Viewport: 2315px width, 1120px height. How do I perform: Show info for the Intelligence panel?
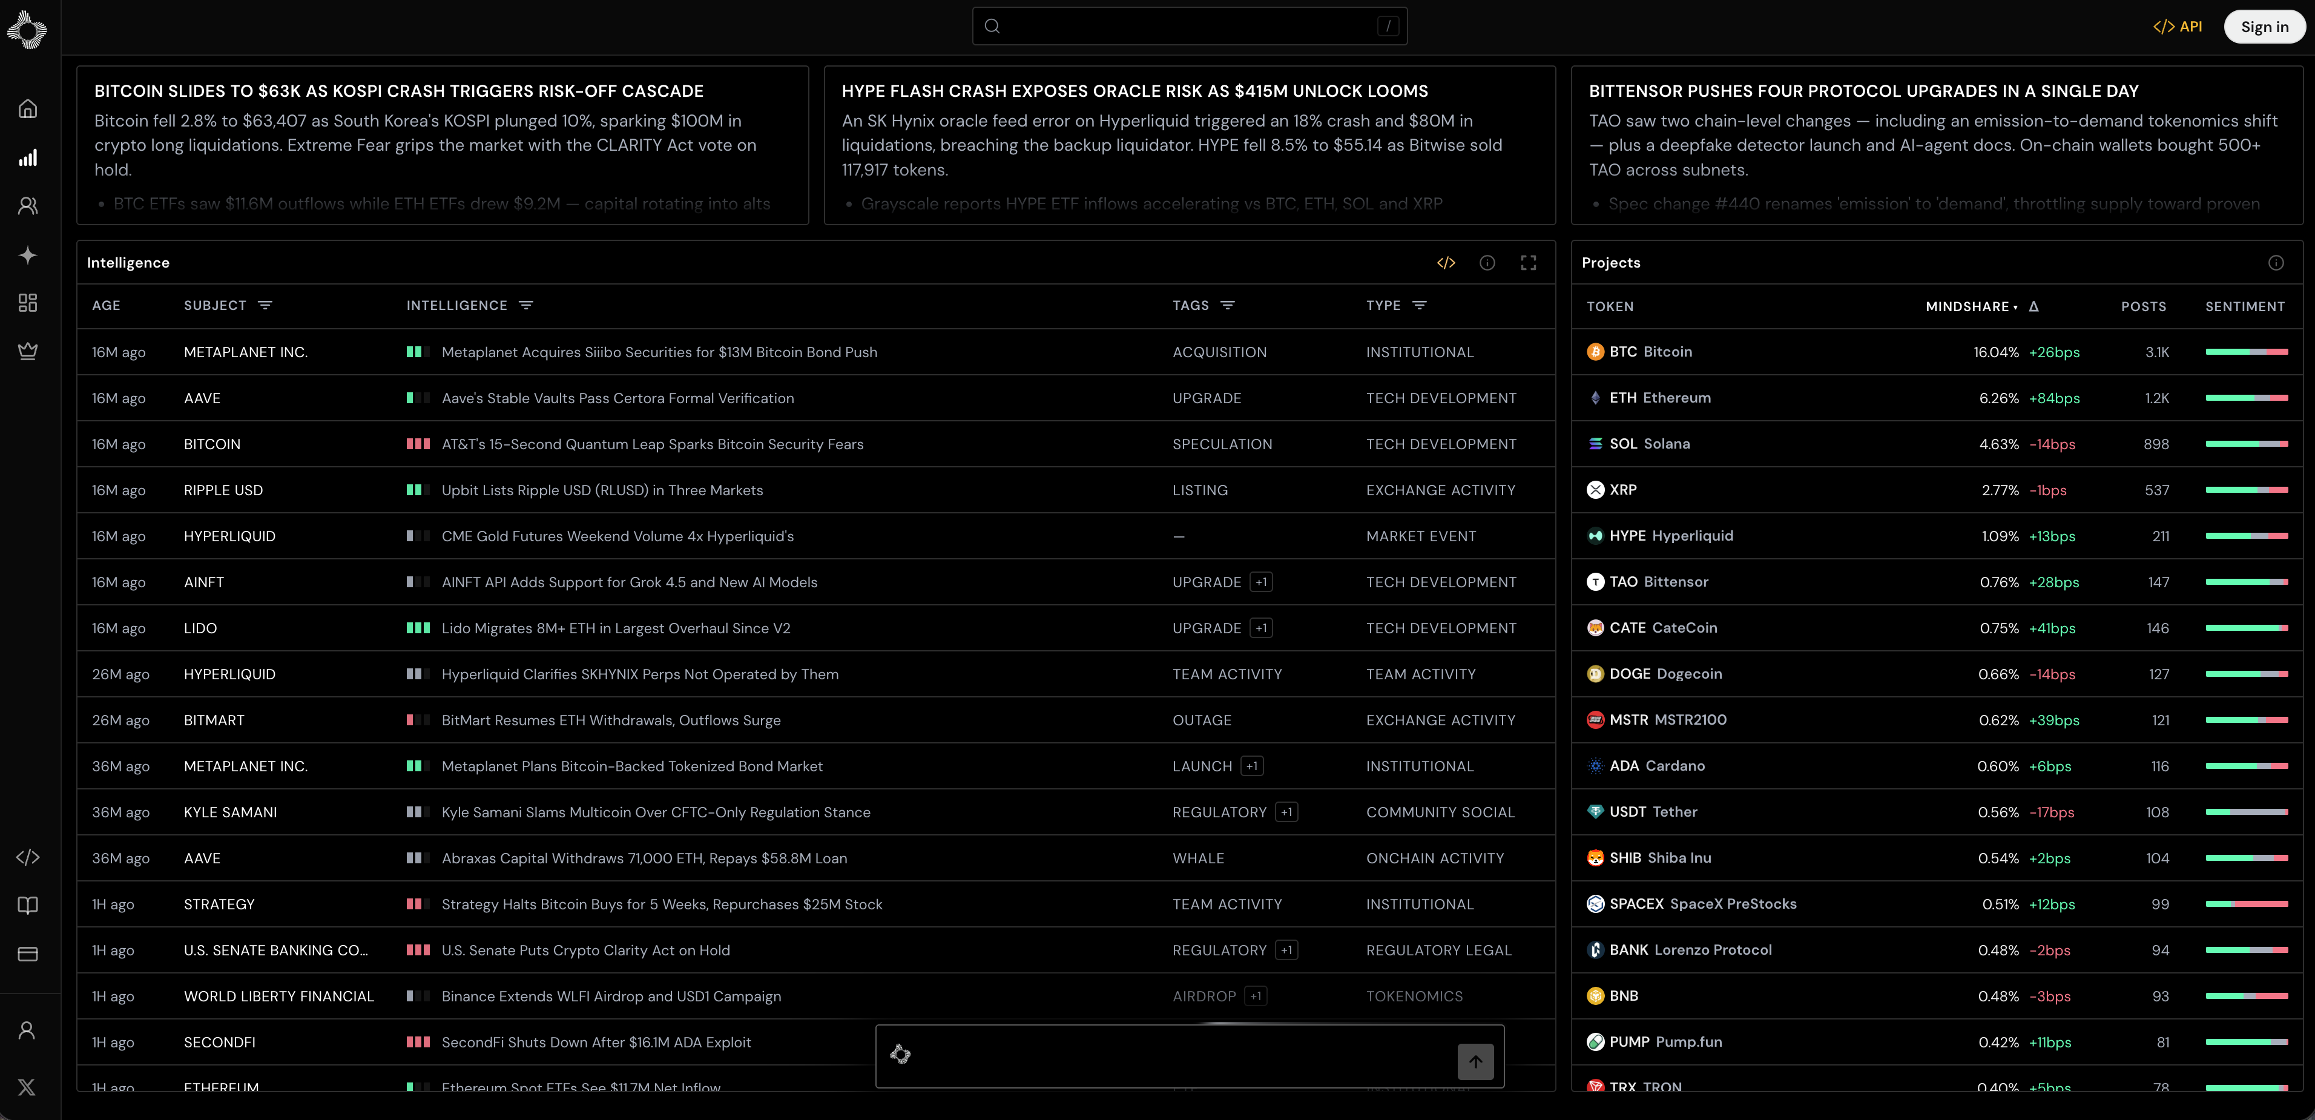point(1487,263)
